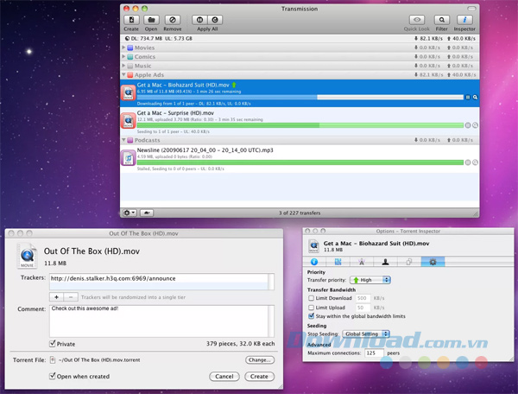Click the Quick Look eye icon
This screenshot has height=394, width=518.
416,19
